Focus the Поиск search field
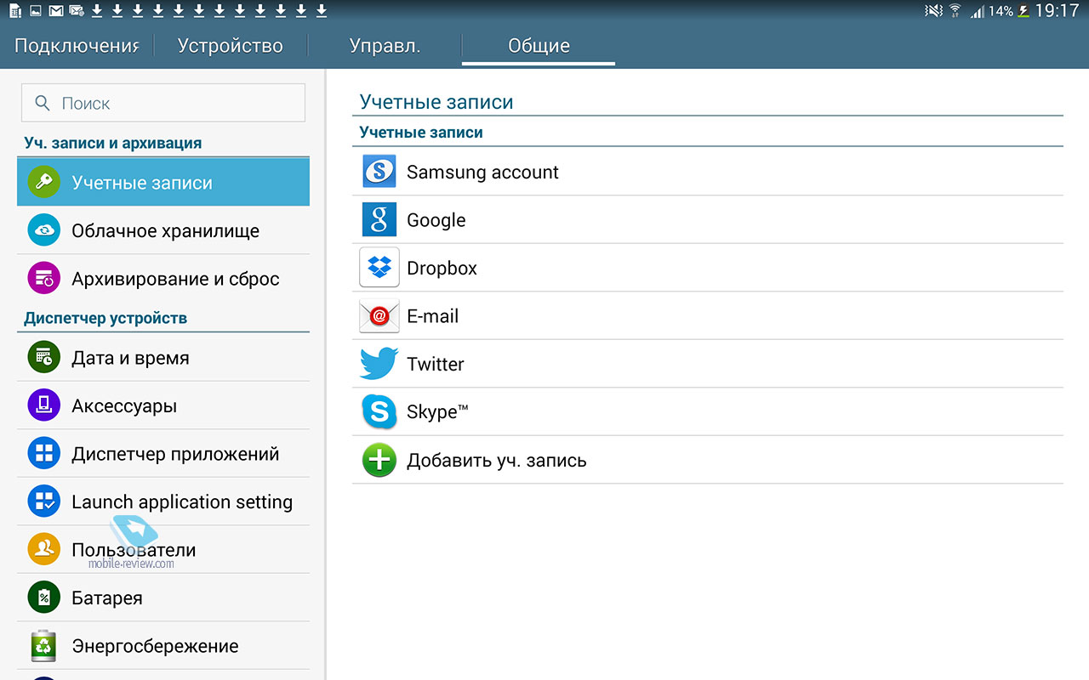 click(x=162, y=103)
